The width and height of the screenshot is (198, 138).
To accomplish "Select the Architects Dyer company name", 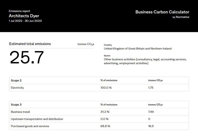I will click(24, 16).
